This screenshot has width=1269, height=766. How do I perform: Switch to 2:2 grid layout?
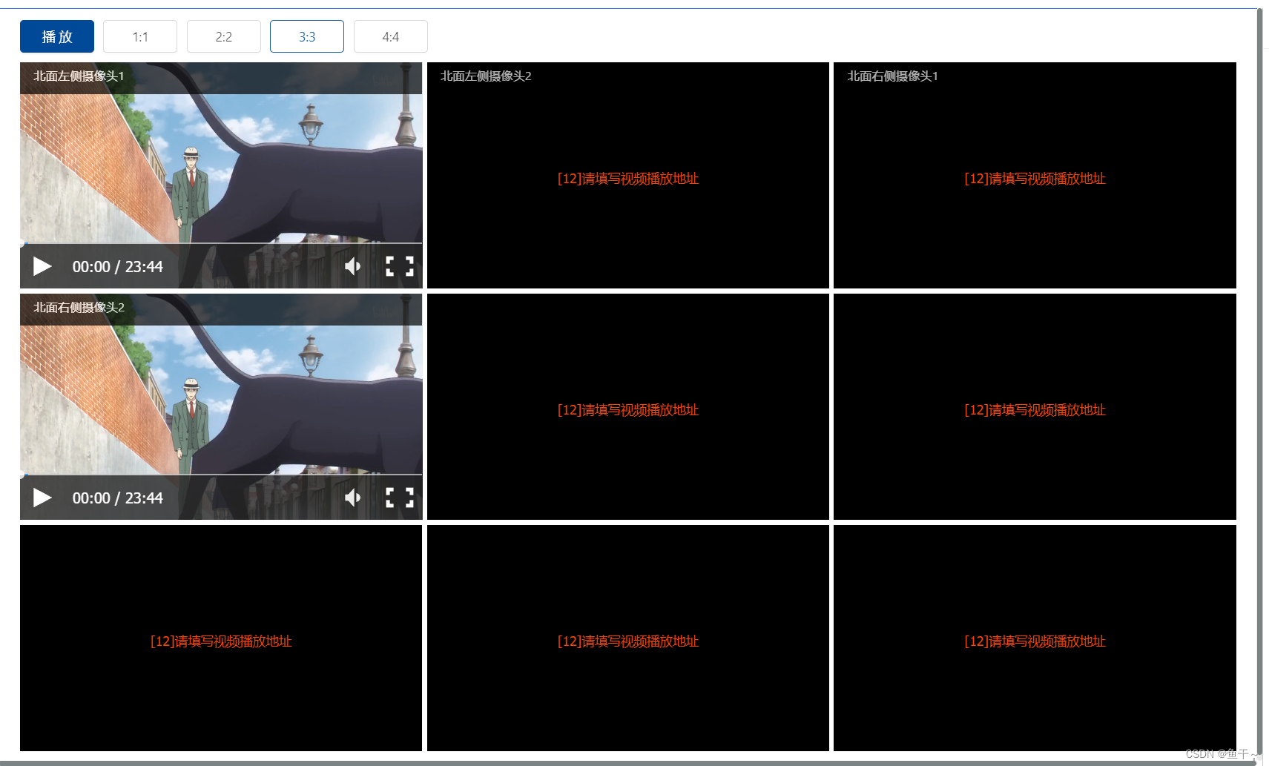(224, 36)
